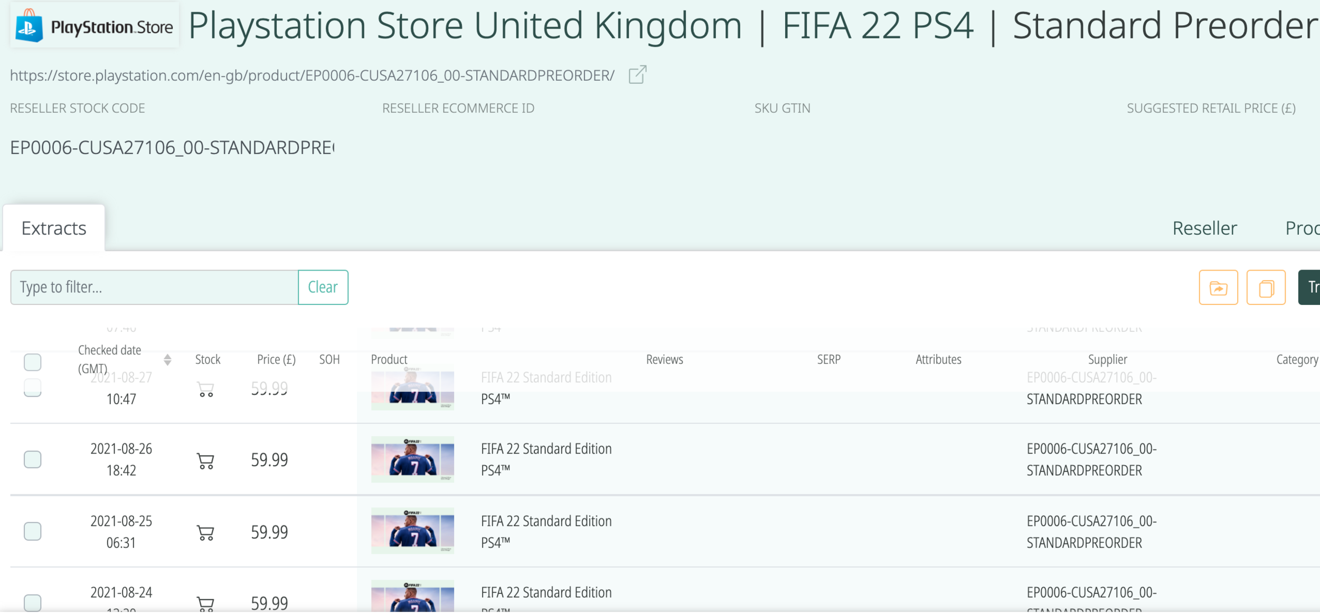Click the orange folder export icon

(1218, 287)
